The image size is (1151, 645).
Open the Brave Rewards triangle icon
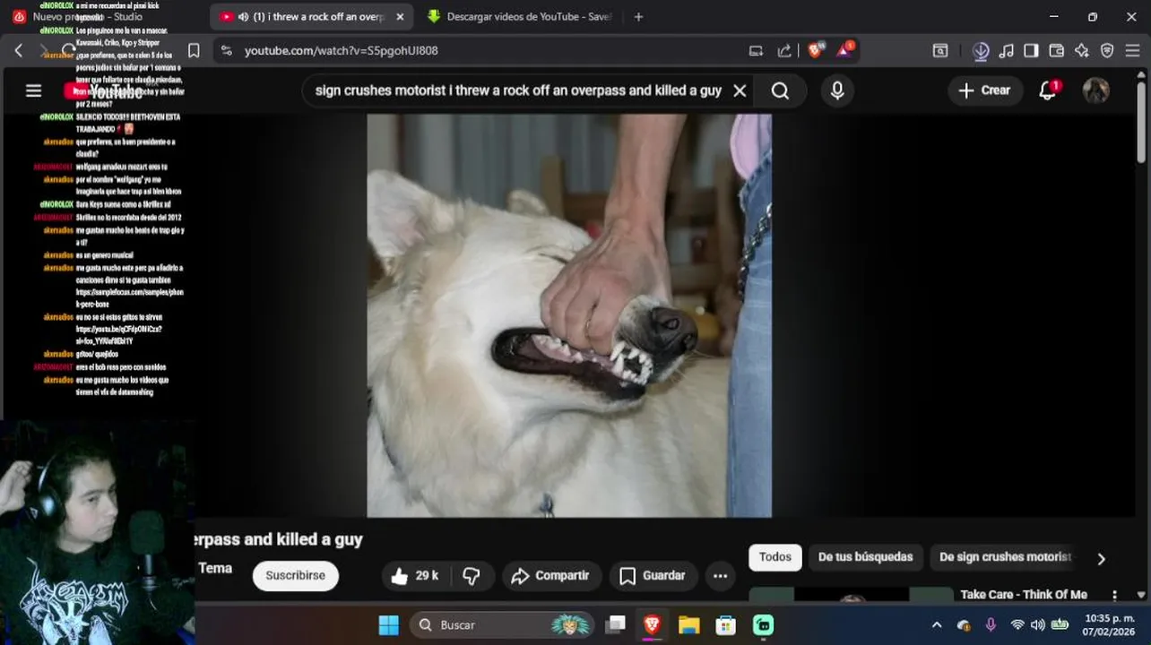click(844, 50)
